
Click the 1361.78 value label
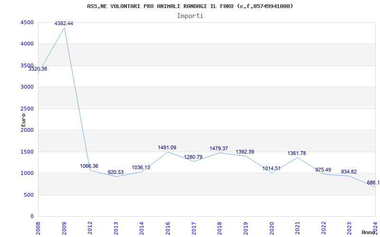click(x=297, y=153)
